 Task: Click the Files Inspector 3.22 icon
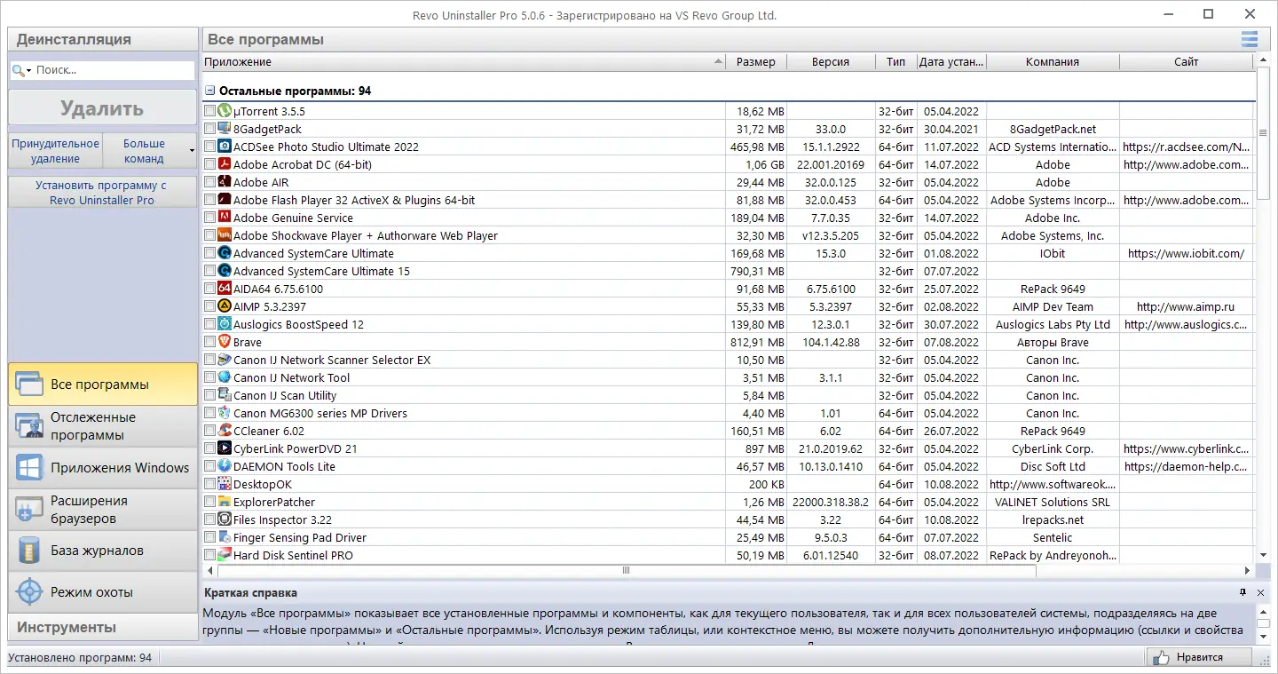[x=225, y=519]
